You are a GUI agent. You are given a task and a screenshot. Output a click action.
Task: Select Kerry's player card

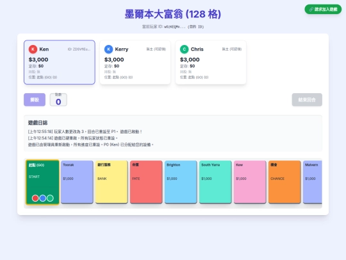[x=135, y=62]
